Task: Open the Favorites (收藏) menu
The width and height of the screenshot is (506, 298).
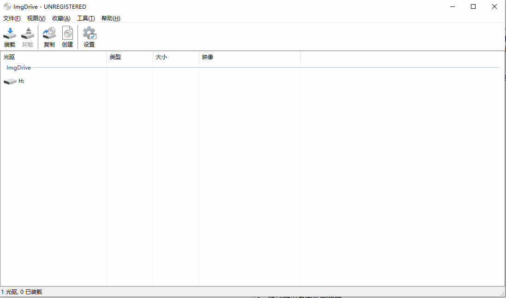Action: (x=61, y=18)
